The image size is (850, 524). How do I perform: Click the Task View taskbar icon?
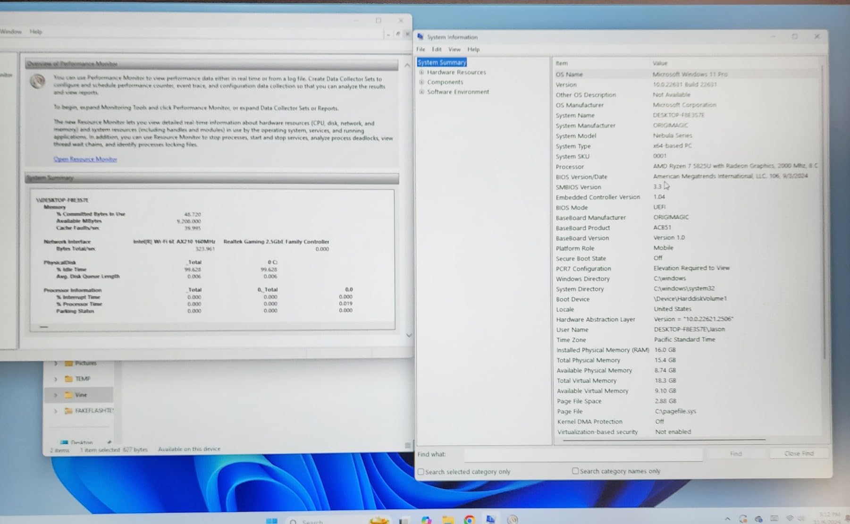[x=404, y=521]
